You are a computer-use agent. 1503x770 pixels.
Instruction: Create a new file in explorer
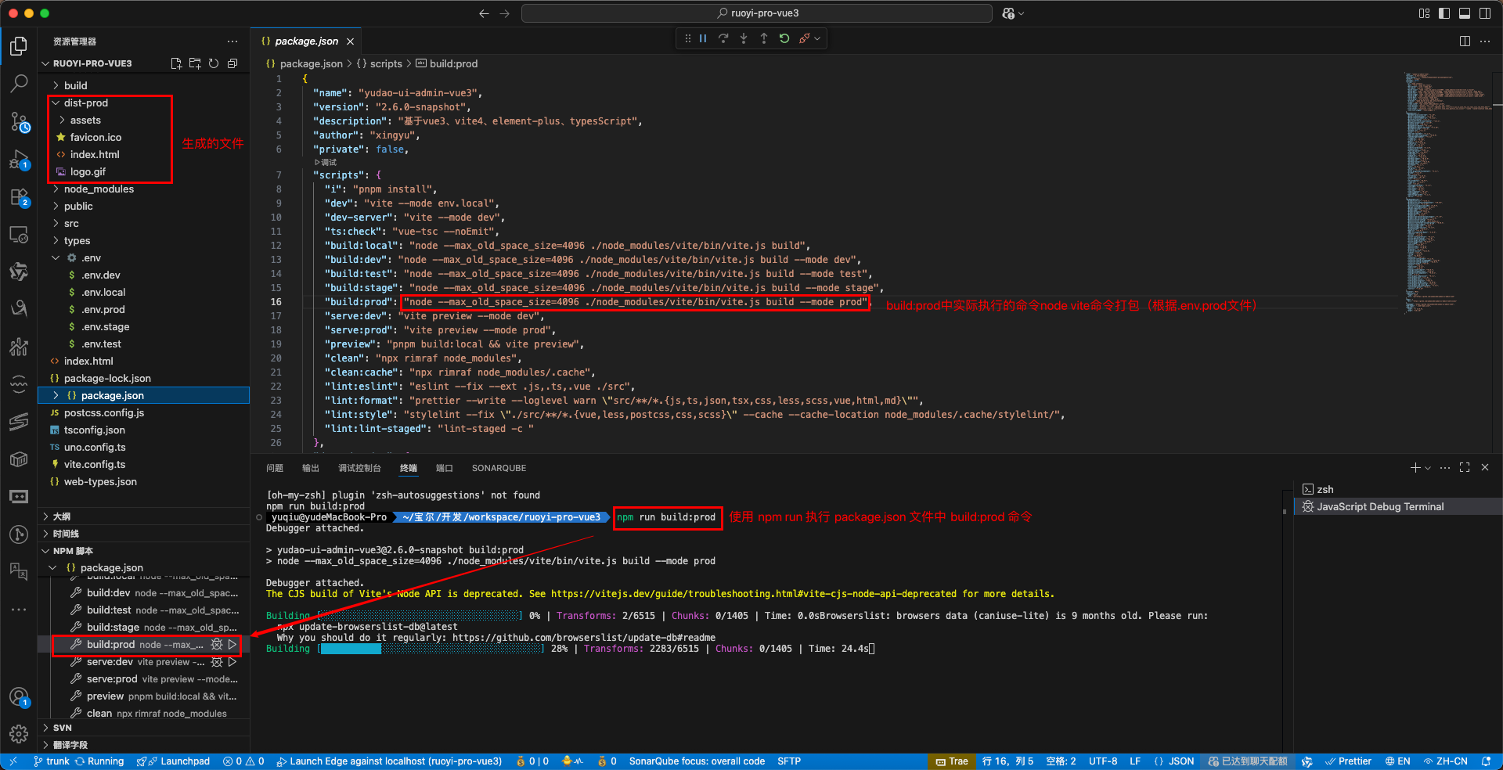coord(176,63)
